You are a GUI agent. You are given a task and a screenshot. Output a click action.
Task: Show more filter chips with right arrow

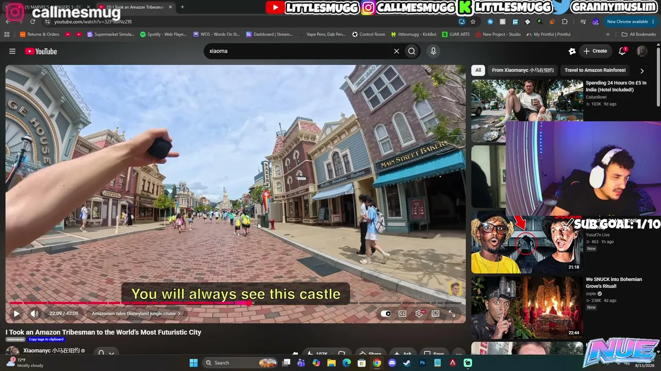[642, 71]
